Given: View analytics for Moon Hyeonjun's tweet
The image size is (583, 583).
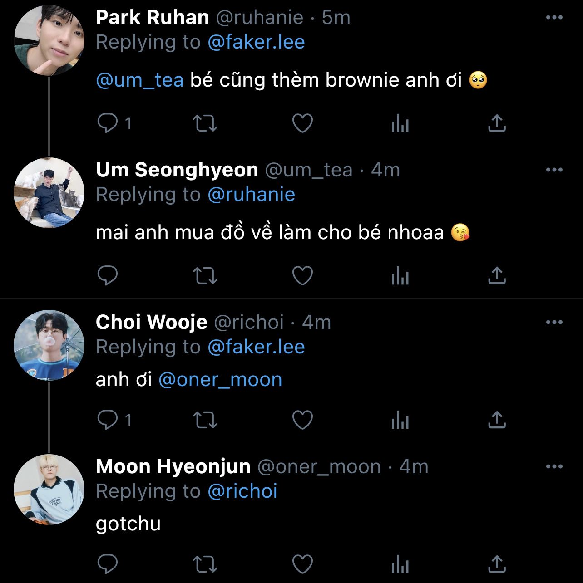Looking at the screenshot, I should click(x=400, y=564).
